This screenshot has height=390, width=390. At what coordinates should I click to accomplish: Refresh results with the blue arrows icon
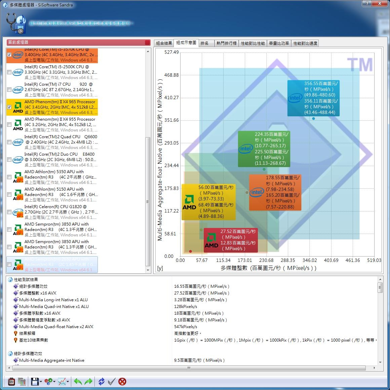[101, 381]
